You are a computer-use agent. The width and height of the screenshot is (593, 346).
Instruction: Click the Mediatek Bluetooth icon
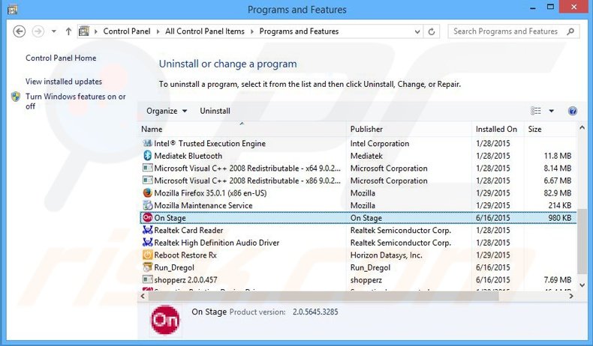click(x=147, y=156)
